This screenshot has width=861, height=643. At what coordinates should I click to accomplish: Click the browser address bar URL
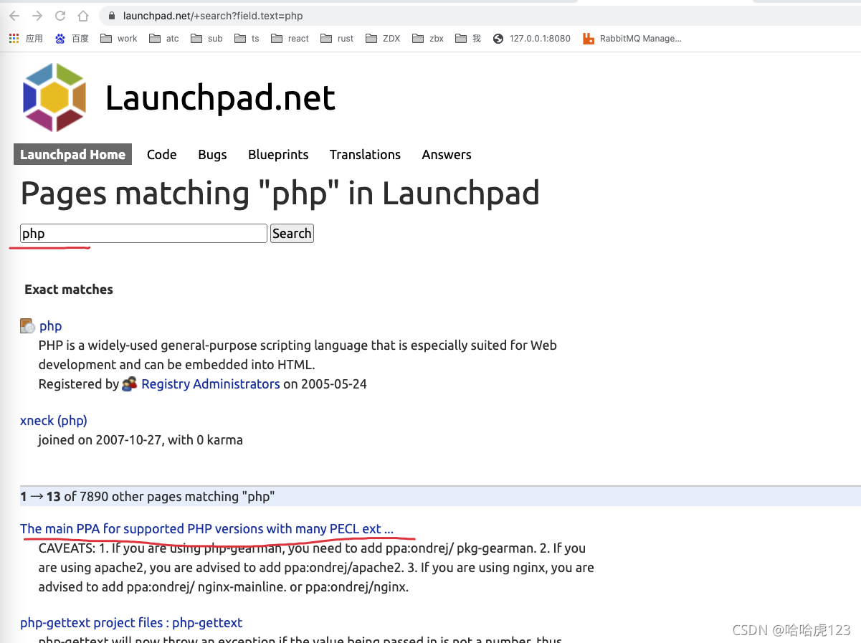pos(213,16)
